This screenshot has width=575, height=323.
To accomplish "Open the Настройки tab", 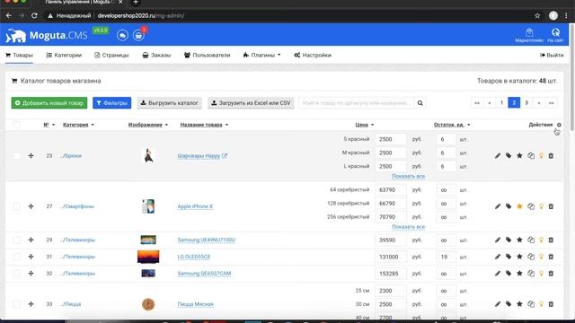I will point(313,56).
